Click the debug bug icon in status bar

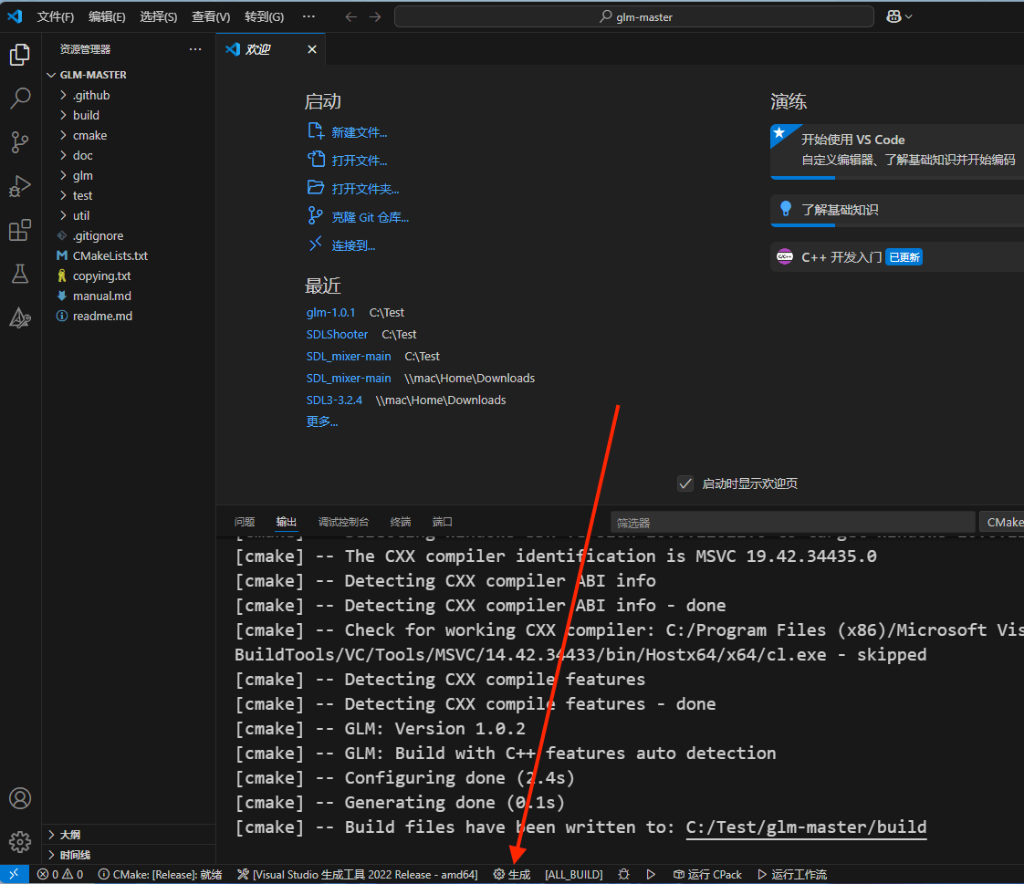[x=623, y=874]
